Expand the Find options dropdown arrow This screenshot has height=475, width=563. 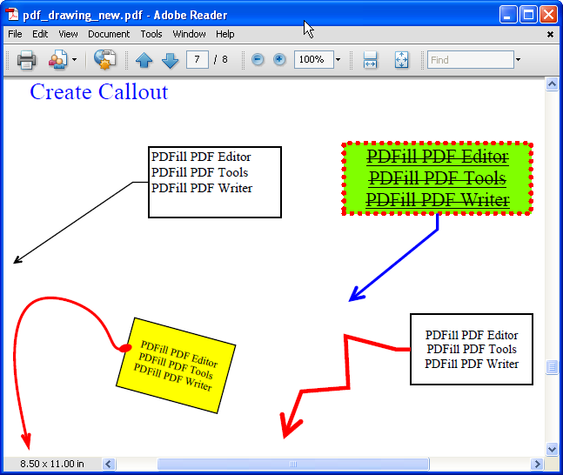[x=518, y=60]
